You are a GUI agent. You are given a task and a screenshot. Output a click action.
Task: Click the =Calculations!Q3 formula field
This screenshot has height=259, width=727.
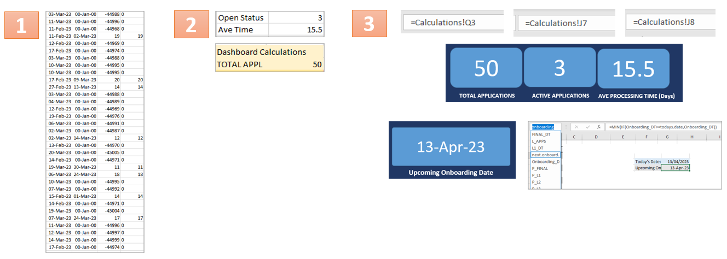click(x=452, y=23)
